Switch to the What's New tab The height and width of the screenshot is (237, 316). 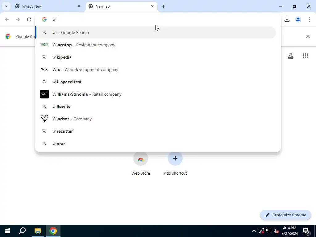pyautogui.click(x=48, y=6)
